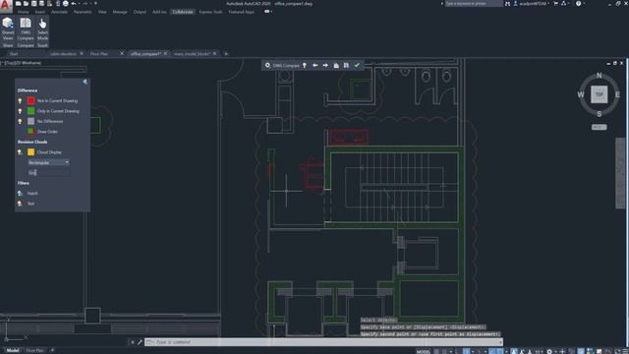
Task: Open the Start file tab
Action: coord(14,53)
